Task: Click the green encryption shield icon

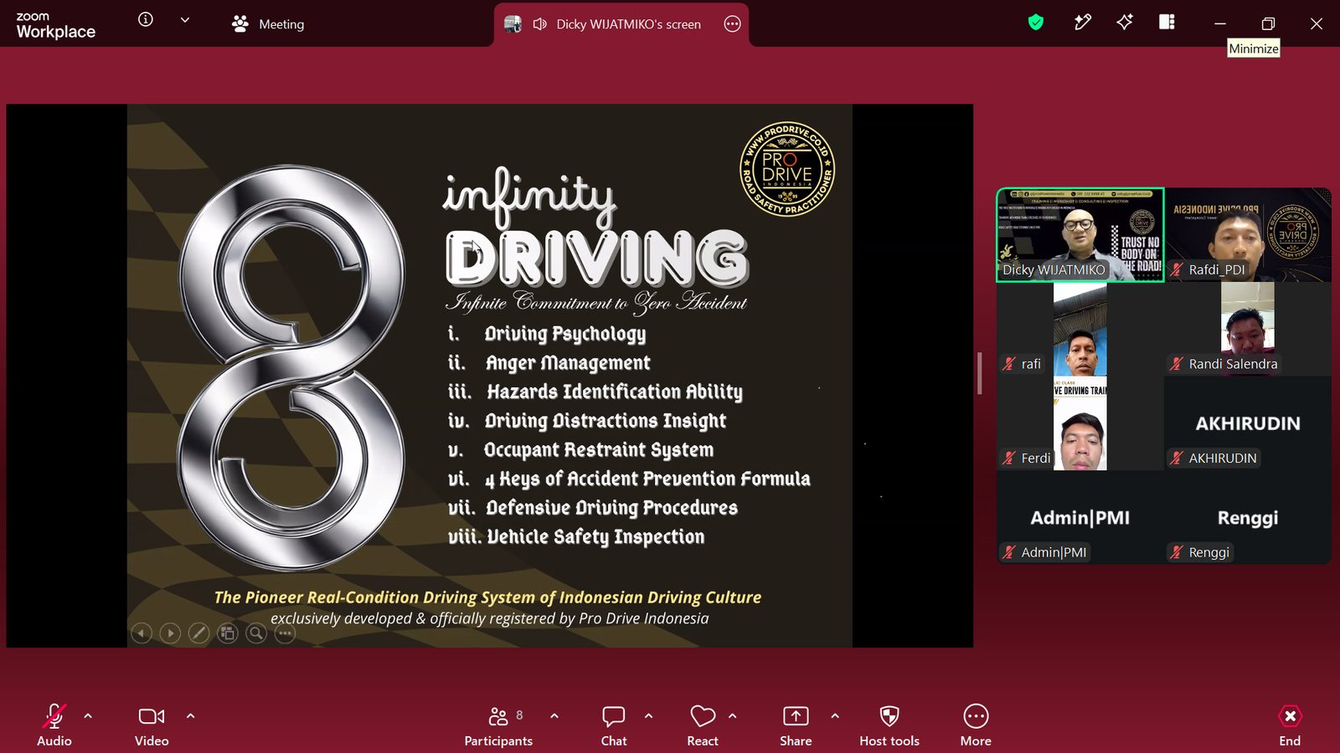Action: [1036, 23]
